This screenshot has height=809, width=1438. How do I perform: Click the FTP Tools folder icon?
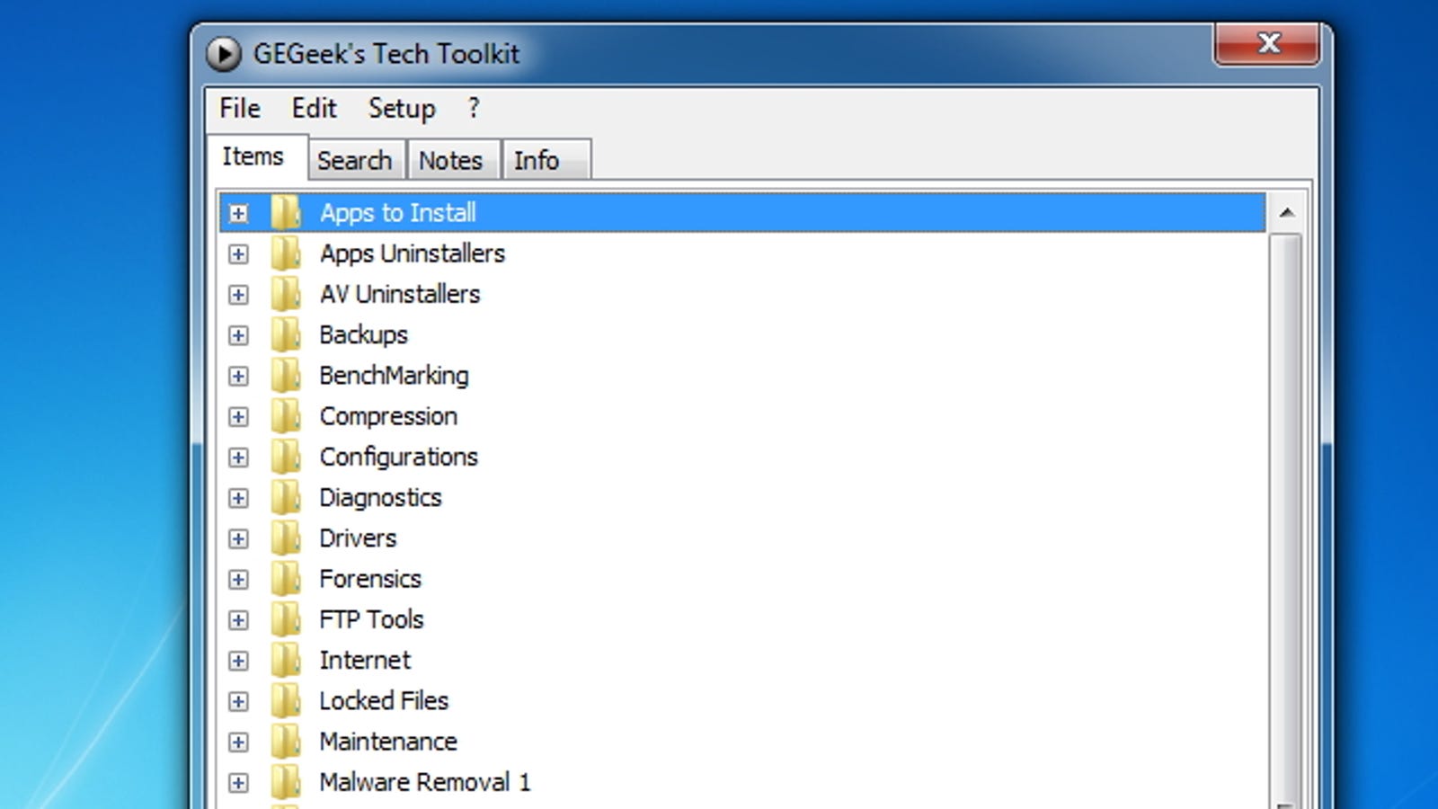point(286,619)
